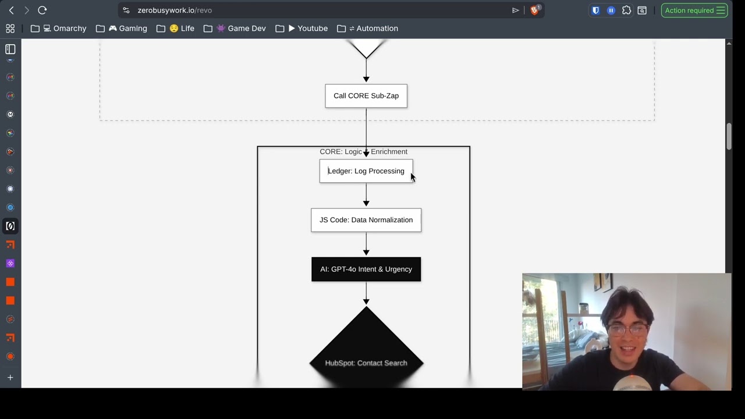The height and width of the screenshot is (419, 745).
Task: Select the AI: GPT-4o Intent & Urgency node
Action: [366, 269]
